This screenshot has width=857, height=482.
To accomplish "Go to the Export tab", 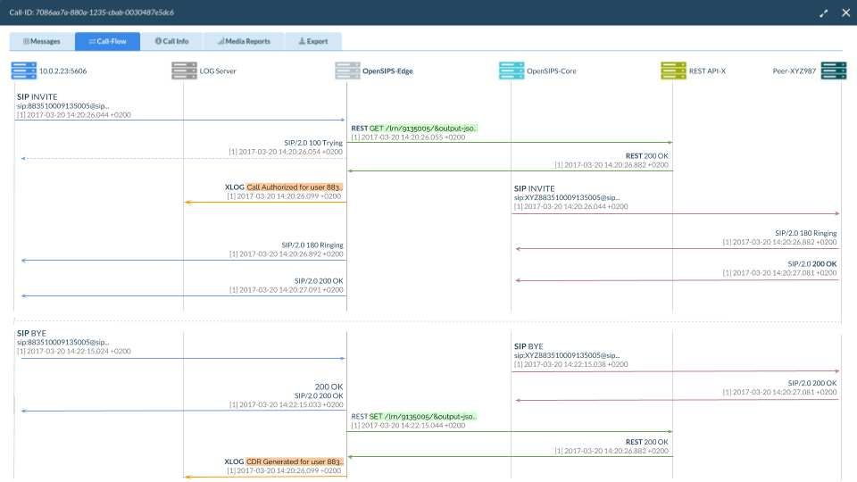I will tap(312, 41).
